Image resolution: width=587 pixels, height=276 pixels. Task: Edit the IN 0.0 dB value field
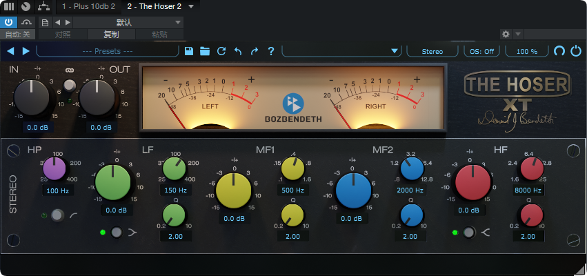pyautogui.click(x=38, y=128)
